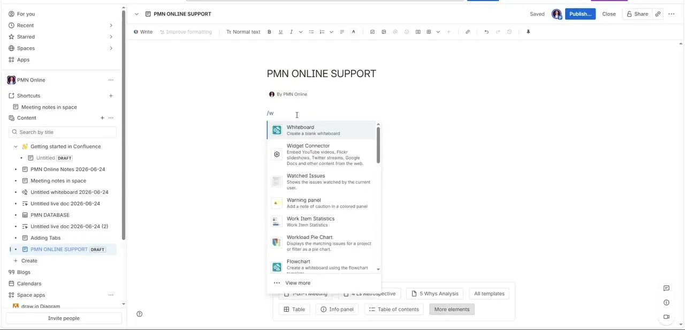Click the slash menu scrollbar
The image size is (685, 330).
click(378, 145)
